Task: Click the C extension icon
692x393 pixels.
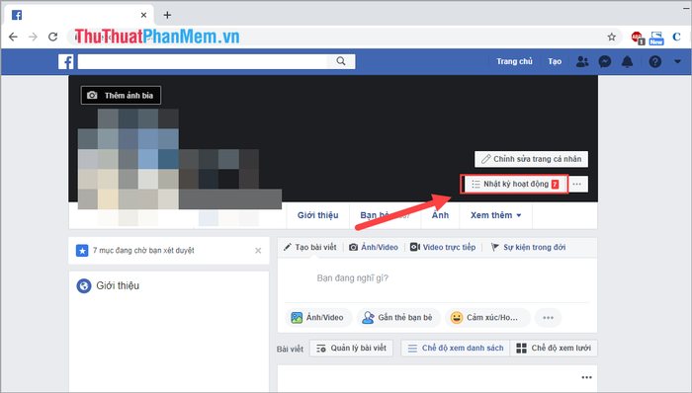Action: [x=676, y=37]
